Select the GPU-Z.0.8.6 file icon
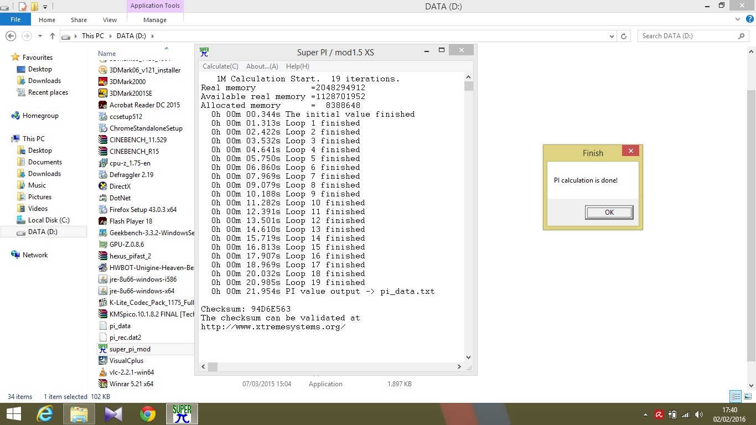756x425 pixels. (102, 245)
